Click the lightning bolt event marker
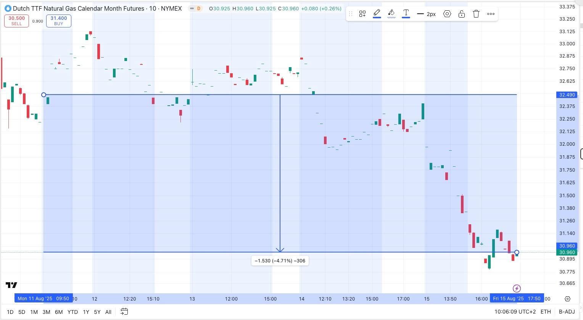 tap(517, 288)
